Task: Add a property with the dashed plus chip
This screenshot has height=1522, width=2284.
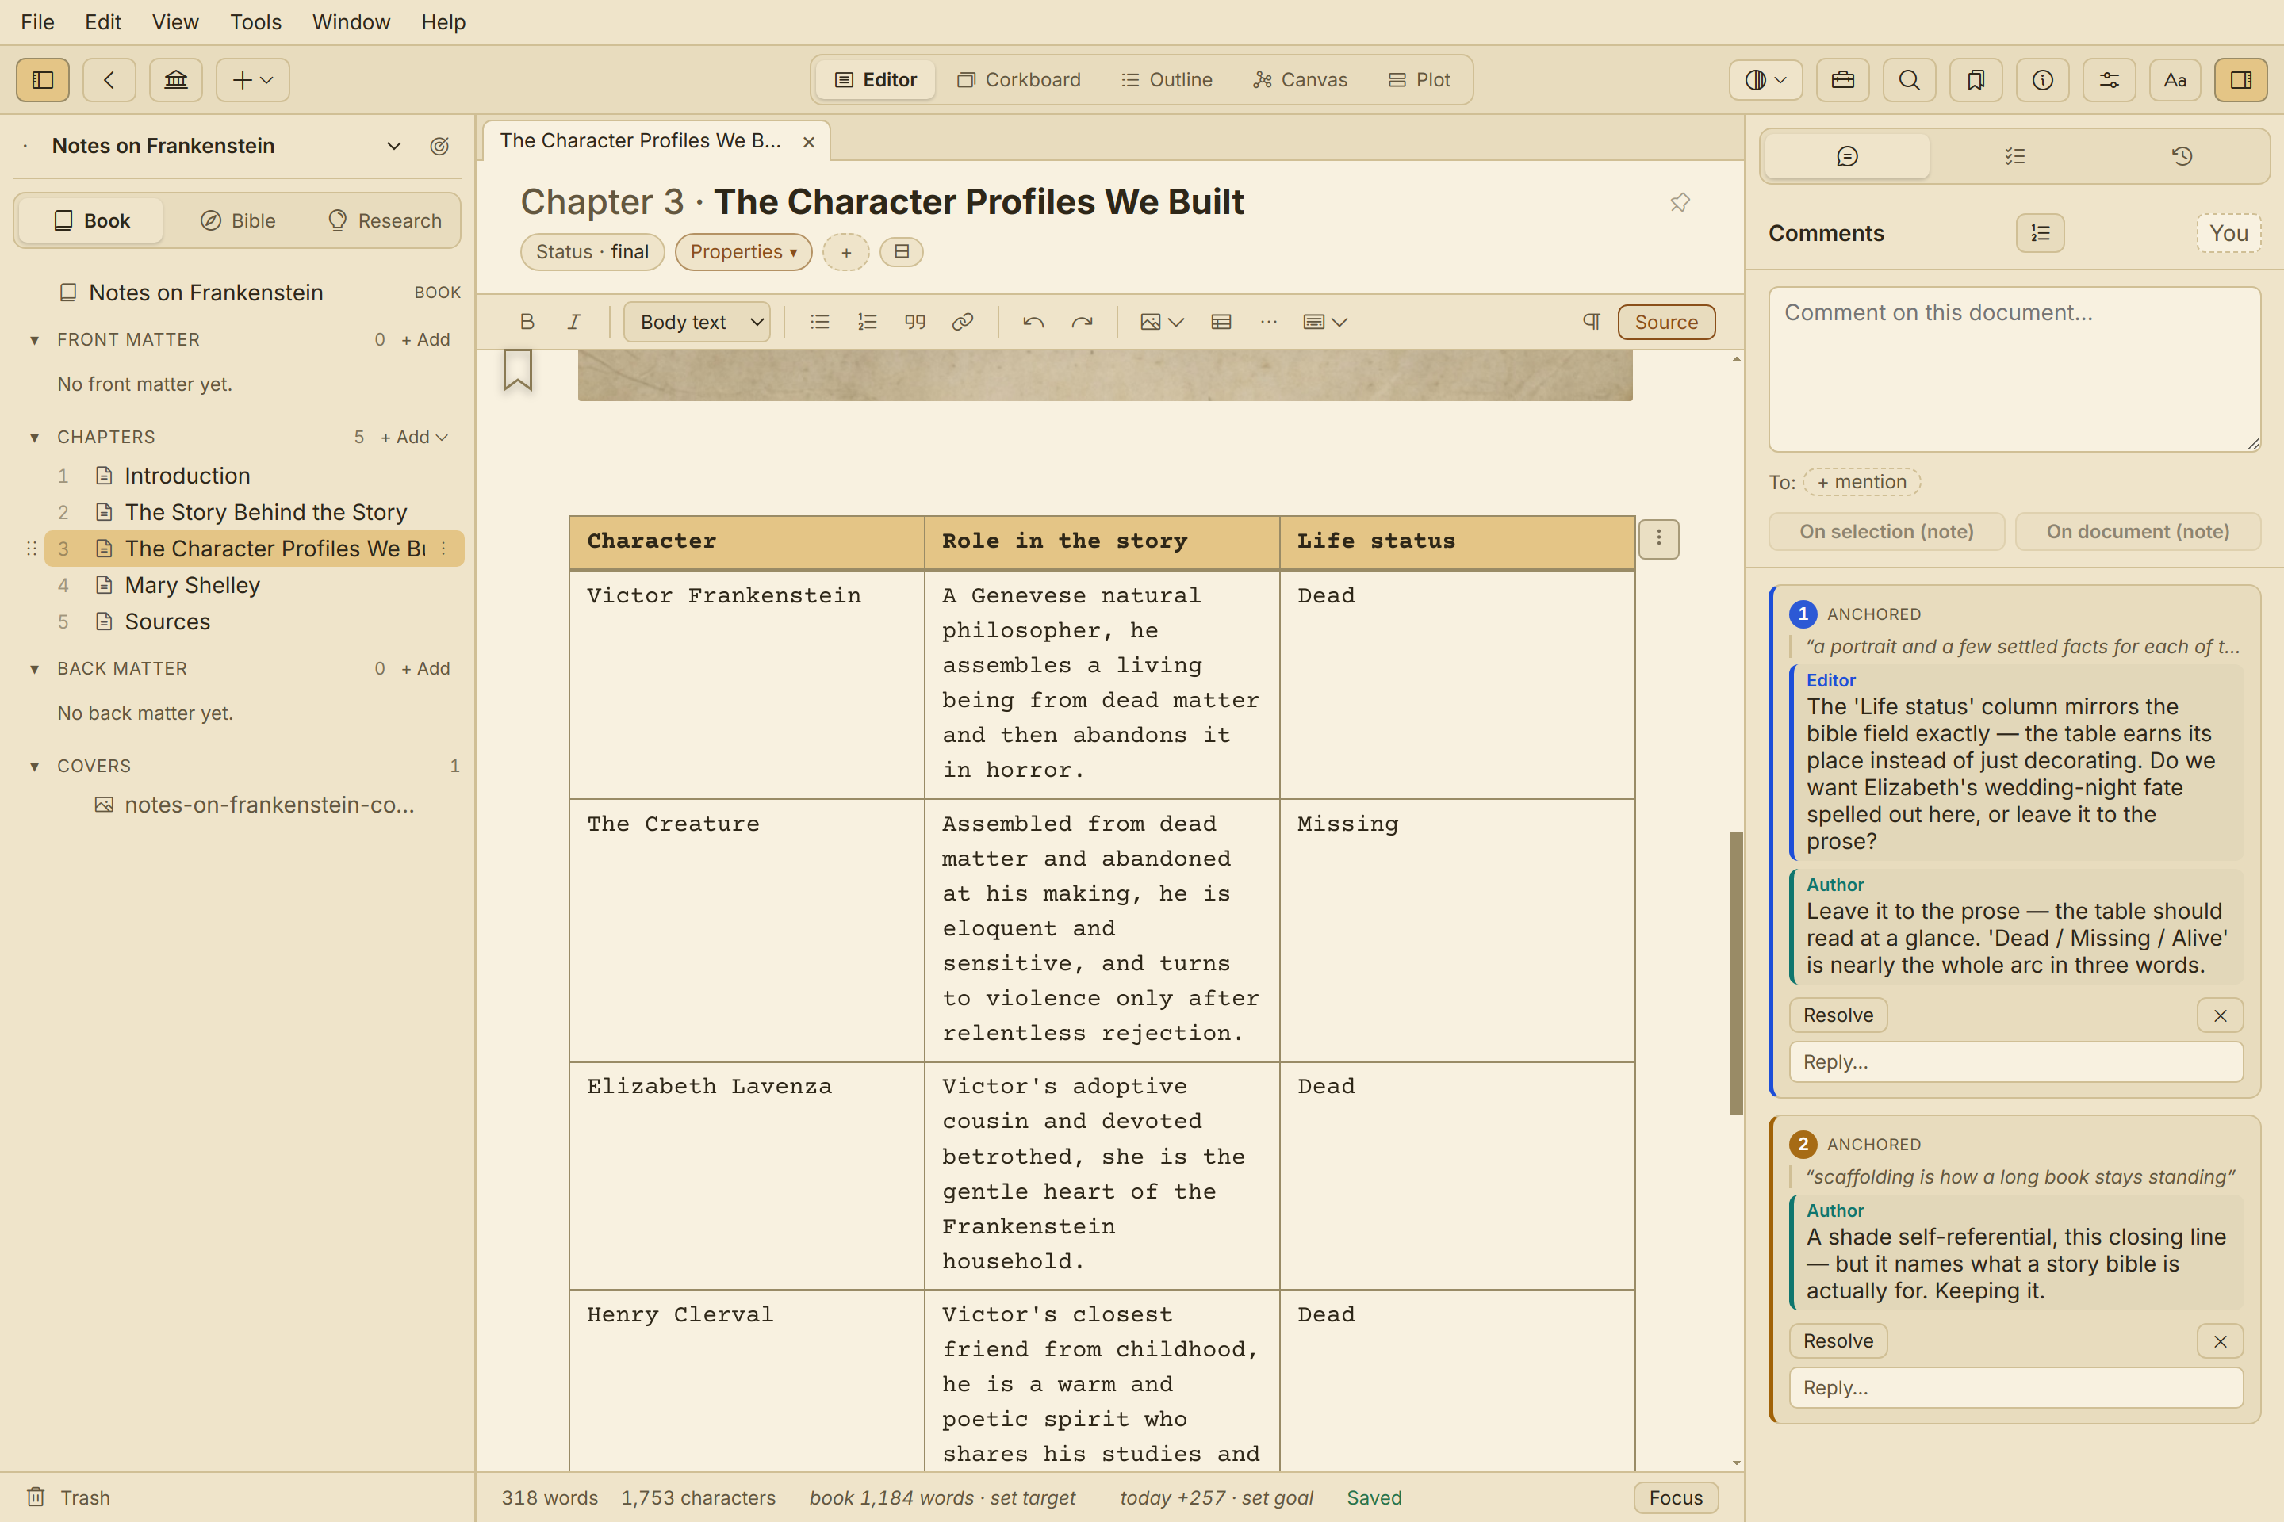Action: (x=846, y=252)
